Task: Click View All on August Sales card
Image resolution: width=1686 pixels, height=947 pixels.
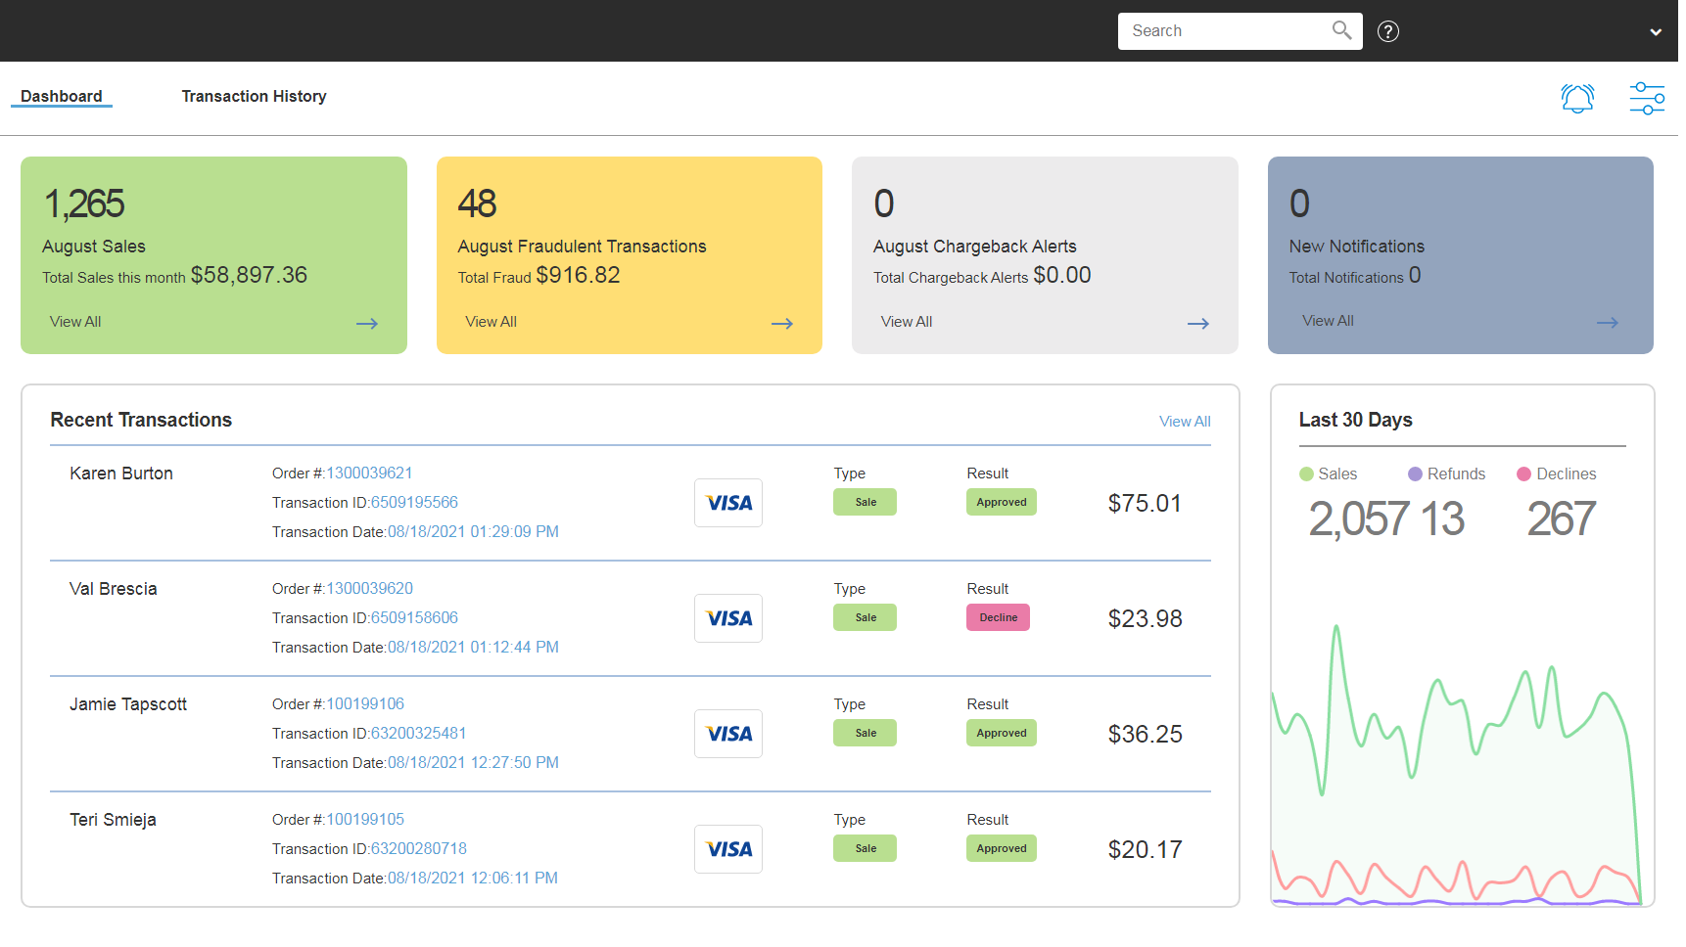Action: pyautogui.click(x=75, y=322)
